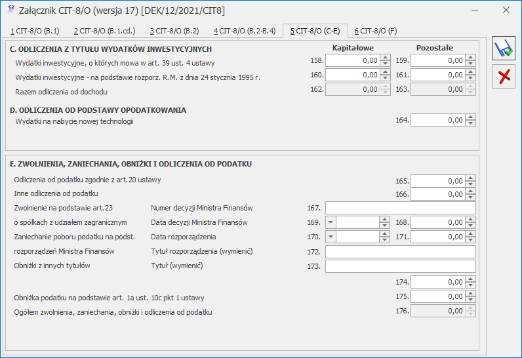Screen dimensions: 522x358
Task: Open the date dropdown for field 170
Action: (x=331, y=237)
